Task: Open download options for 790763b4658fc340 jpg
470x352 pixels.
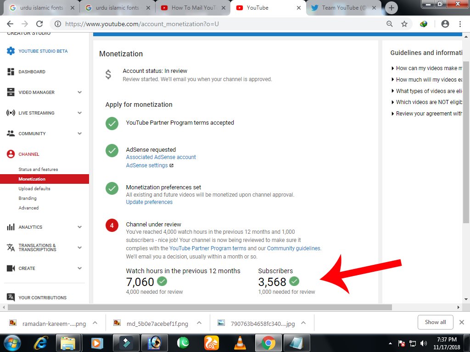Action: pyautogui.click(x=303, y=323)
